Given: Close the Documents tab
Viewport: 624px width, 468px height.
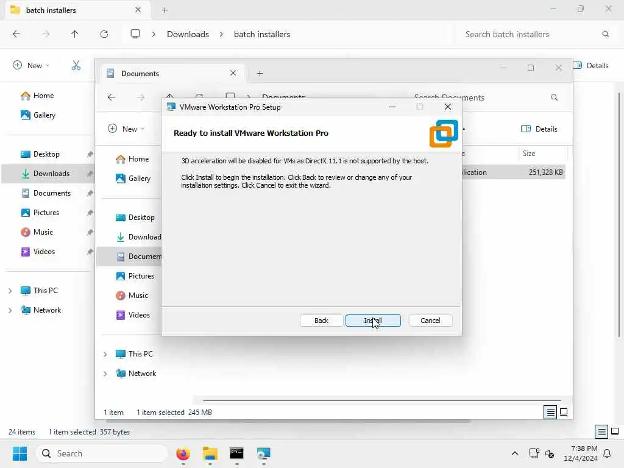Looking at the screenshot, I should [x=233, y=73].
